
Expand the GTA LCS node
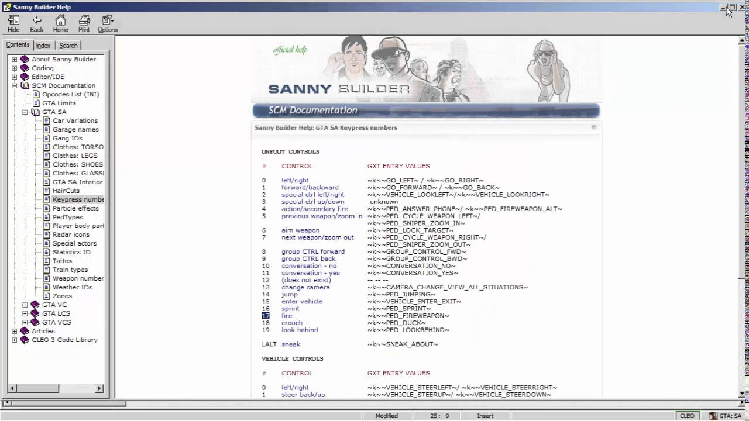coord(25,313)
